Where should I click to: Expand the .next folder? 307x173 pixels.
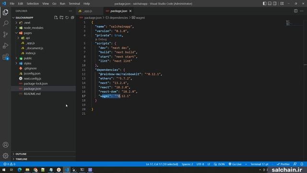point(16,23)
